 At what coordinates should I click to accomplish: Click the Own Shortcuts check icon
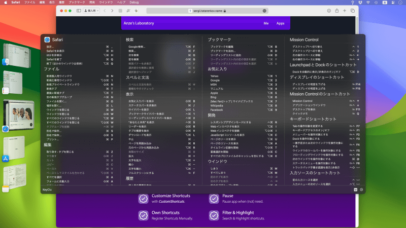tap(143, 215)
